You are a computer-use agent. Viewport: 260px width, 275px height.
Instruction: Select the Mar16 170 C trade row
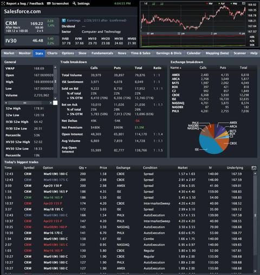coord(128,233)
